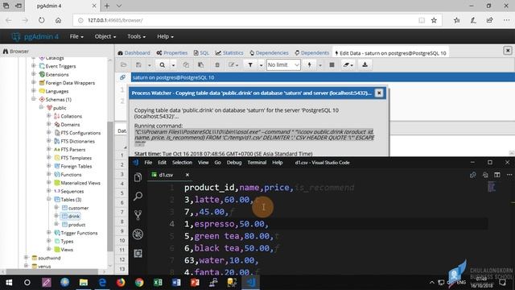This screenshot has height=290, width=515.
Task: Open the Debug icon in VS Code sidebar
Action: [x=138, y=234]
